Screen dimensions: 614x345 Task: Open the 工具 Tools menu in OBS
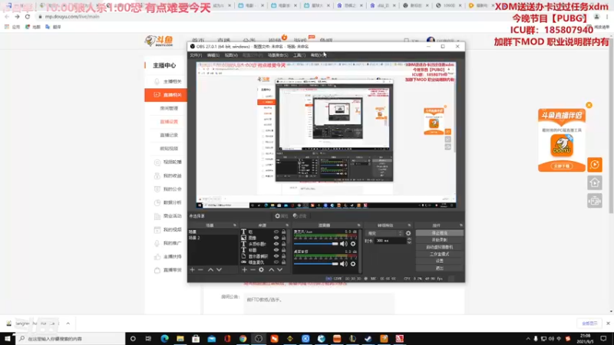click(x=299, y=55)
